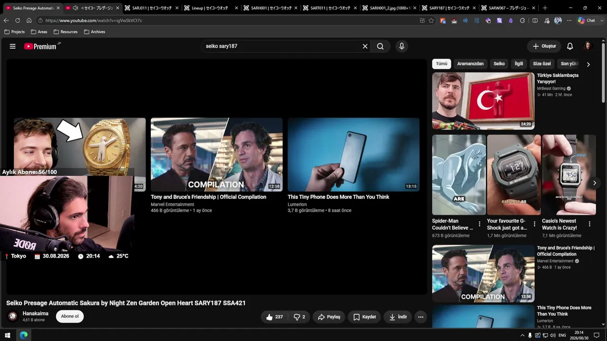Screen dimensions: 607x341
Task: Open the browser extensions puzzle icon
Action: [x=522, y=20]
